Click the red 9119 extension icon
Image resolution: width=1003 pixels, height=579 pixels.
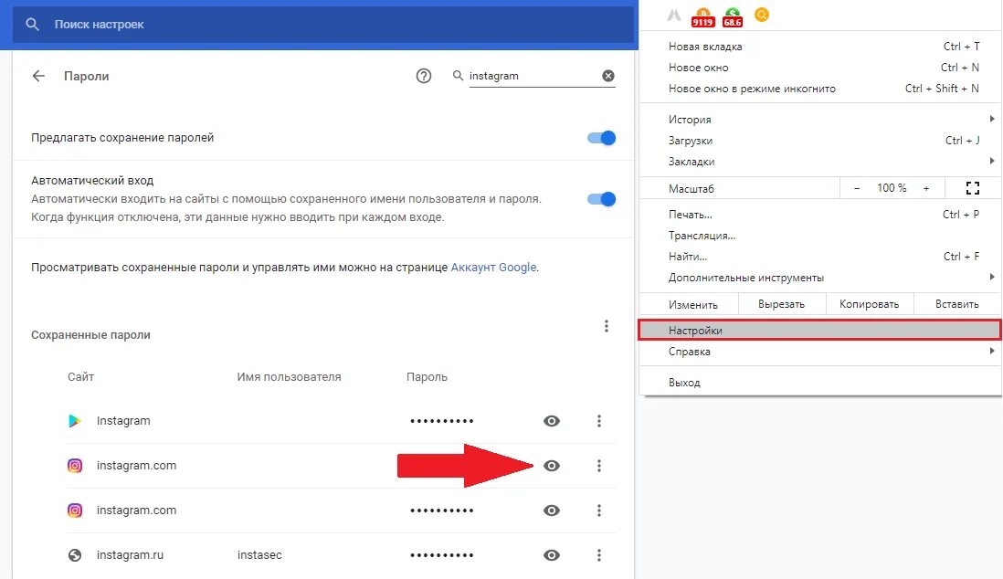click(x=702, y=17)
